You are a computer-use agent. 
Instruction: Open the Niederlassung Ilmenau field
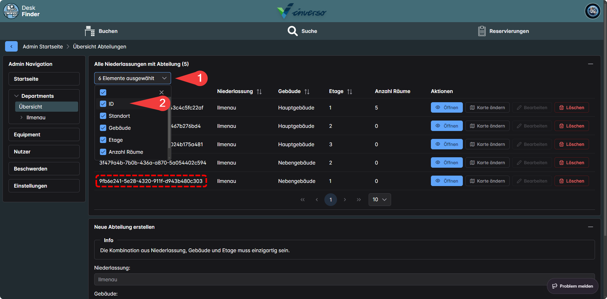344,279
